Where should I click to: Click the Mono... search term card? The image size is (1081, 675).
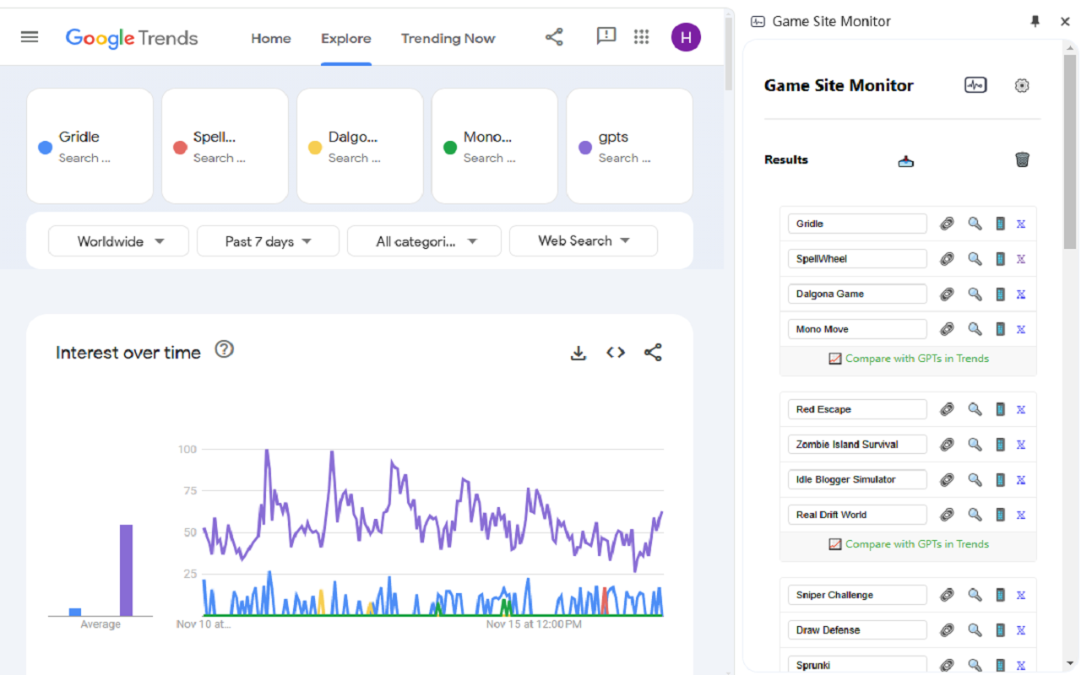(495, 146)
